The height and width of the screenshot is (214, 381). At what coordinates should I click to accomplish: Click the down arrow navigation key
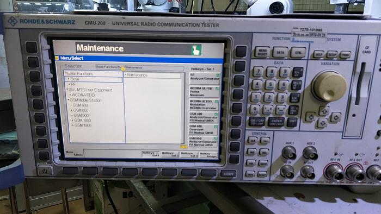pos(322,123)
